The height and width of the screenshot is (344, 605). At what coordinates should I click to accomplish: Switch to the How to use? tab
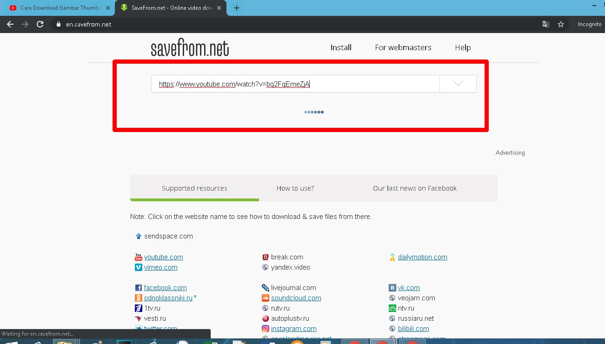[295, 188]
